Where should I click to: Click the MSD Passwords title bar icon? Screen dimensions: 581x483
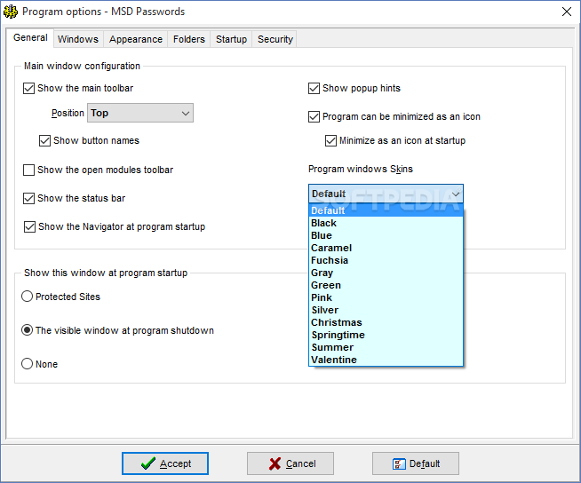[11, 12]
